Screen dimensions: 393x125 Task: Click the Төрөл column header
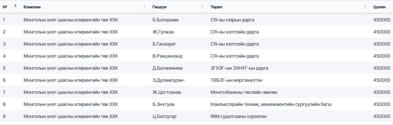(216, 7)
